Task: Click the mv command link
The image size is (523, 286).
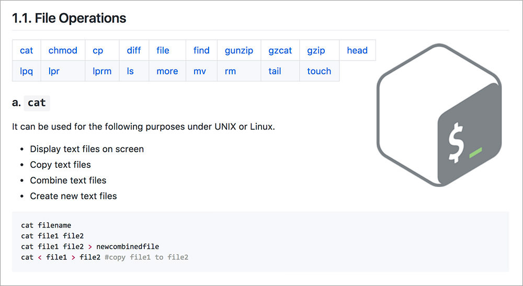Action: point(200,72)
